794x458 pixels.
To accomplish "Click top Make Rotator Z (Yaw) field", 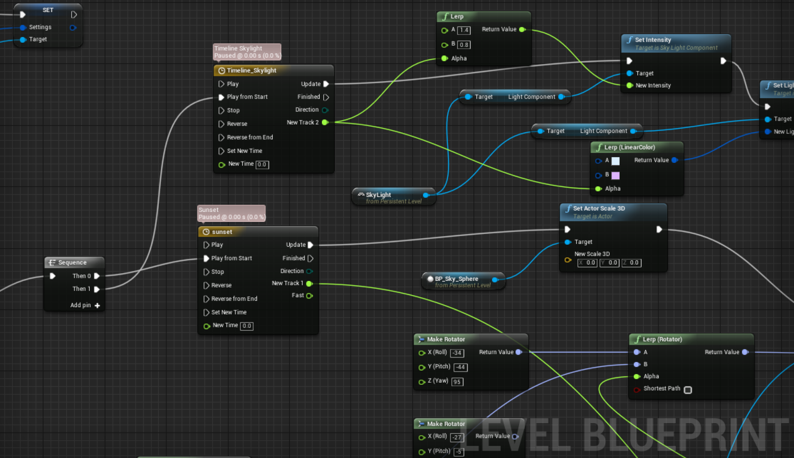I will 457,382.
